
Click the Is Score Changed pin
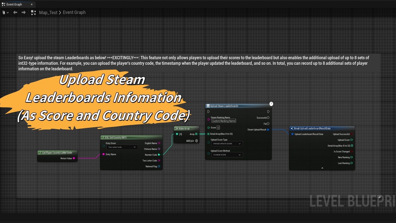click(352, 151)
